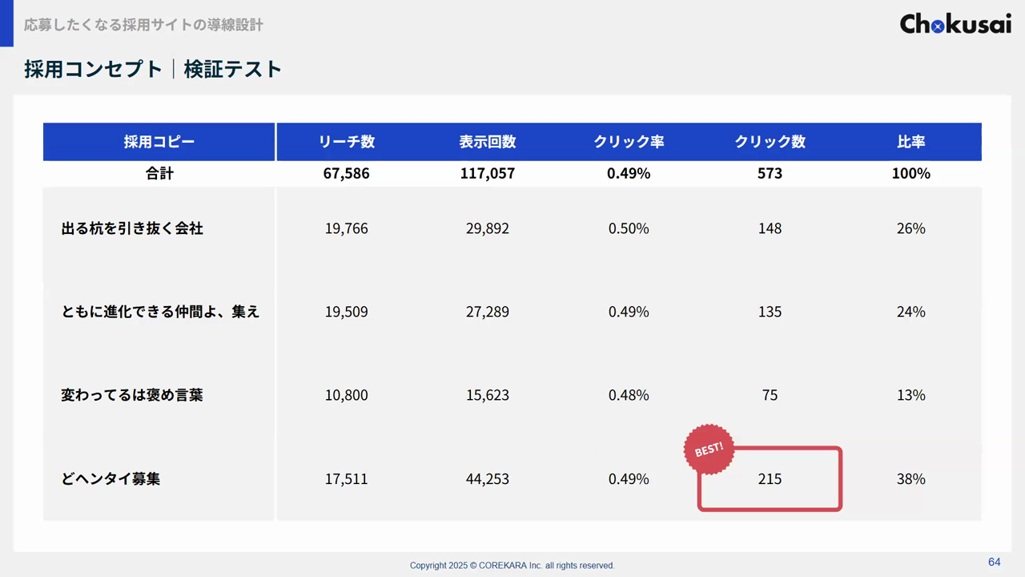1025x577 pixels.
Task: Click the 24% ratio cell
Action: click(x=911, y=312)
